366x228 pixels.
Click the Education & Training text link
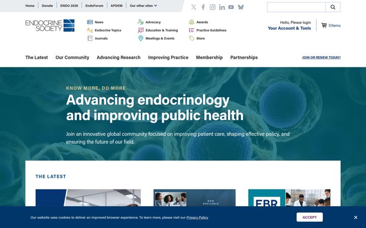click(x=162, y=30)
